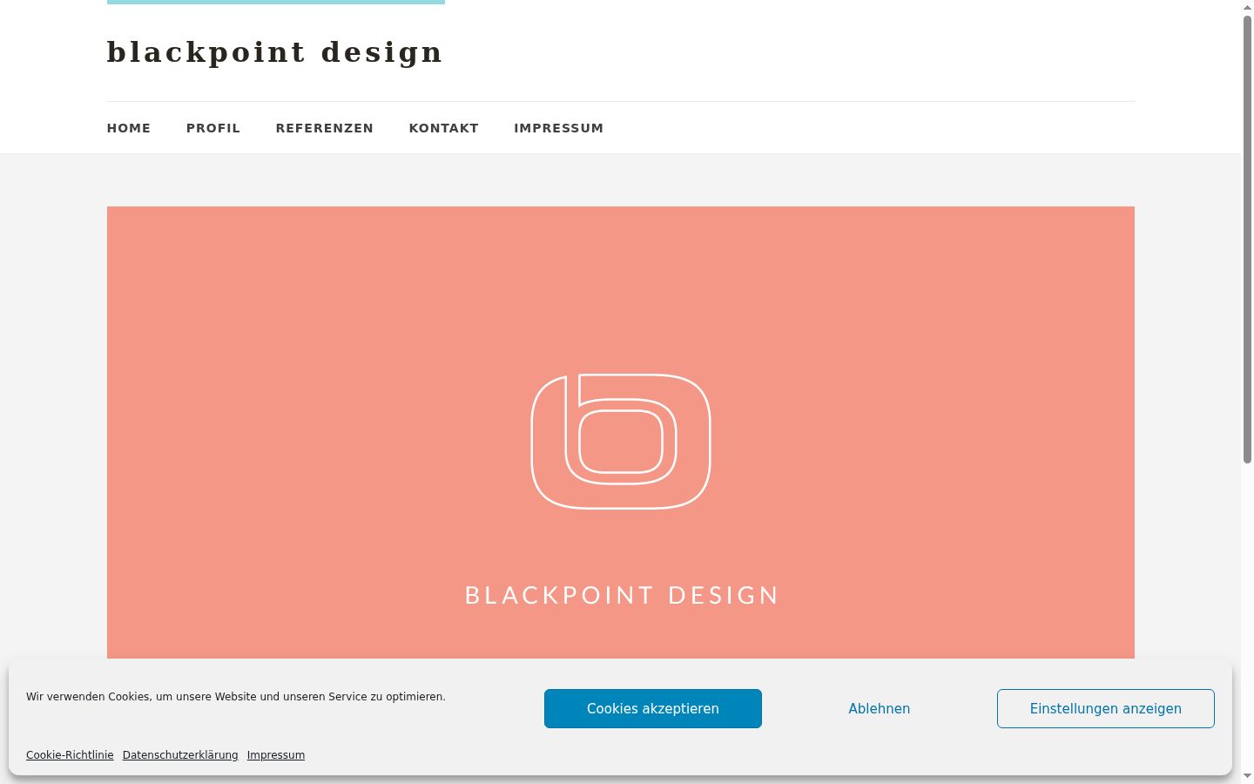
Task: Open the IMPRESSUM item in the top navigation
Action: pyautogui.click(x=559, y=128)
